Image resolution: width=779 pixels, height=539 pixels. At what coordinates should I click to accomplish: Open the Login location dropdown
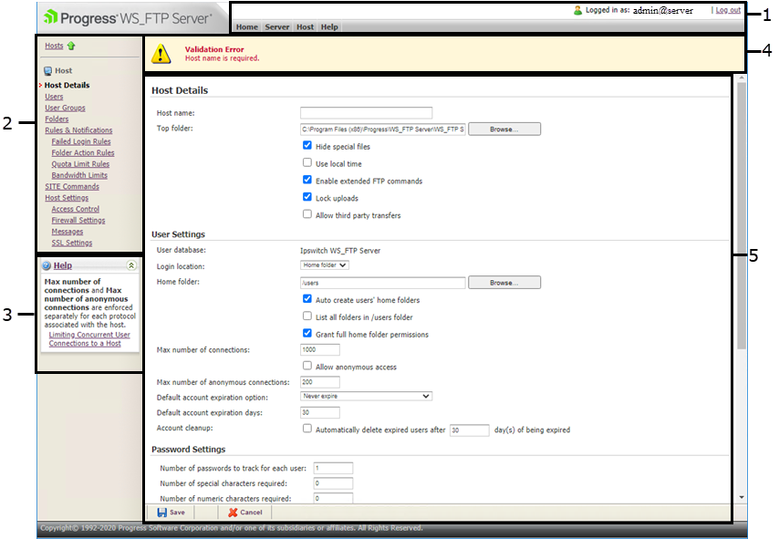click(325, 265)
